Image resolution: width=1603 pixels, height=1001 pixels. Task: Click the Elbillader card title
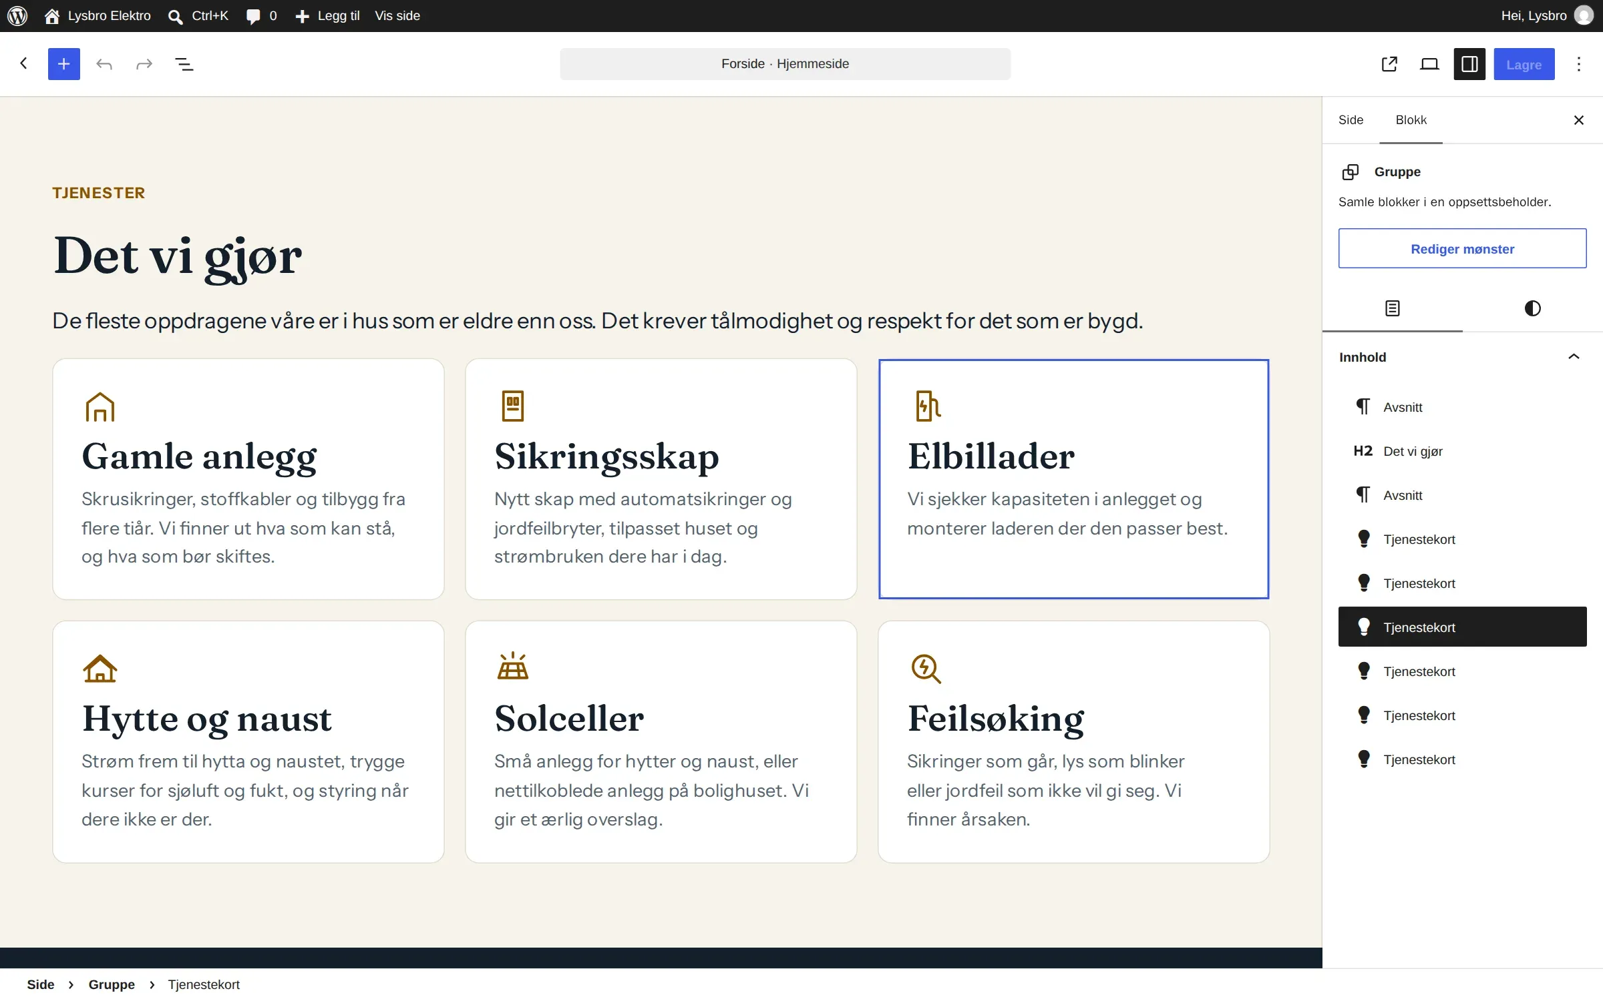991,456
